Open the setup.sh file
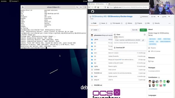 [97, 80]
